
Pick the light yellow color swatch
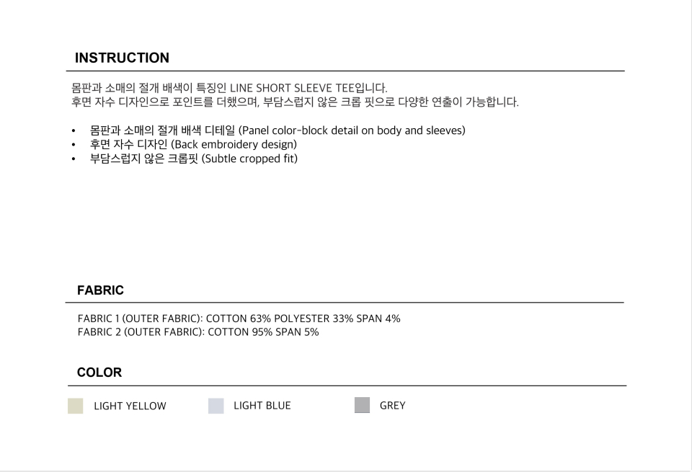click(76, 406)
